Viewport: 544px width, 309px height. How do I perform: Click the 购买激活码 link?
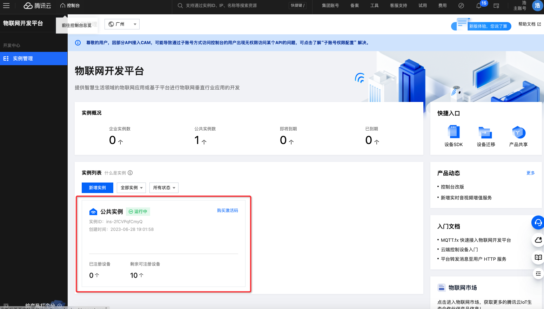coord(227,211)
